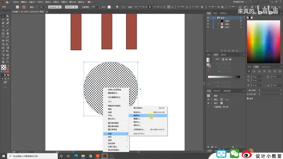The image size is (283, 159).
Task: Select the Lasso tool
Action: click(x=8, y=19)
